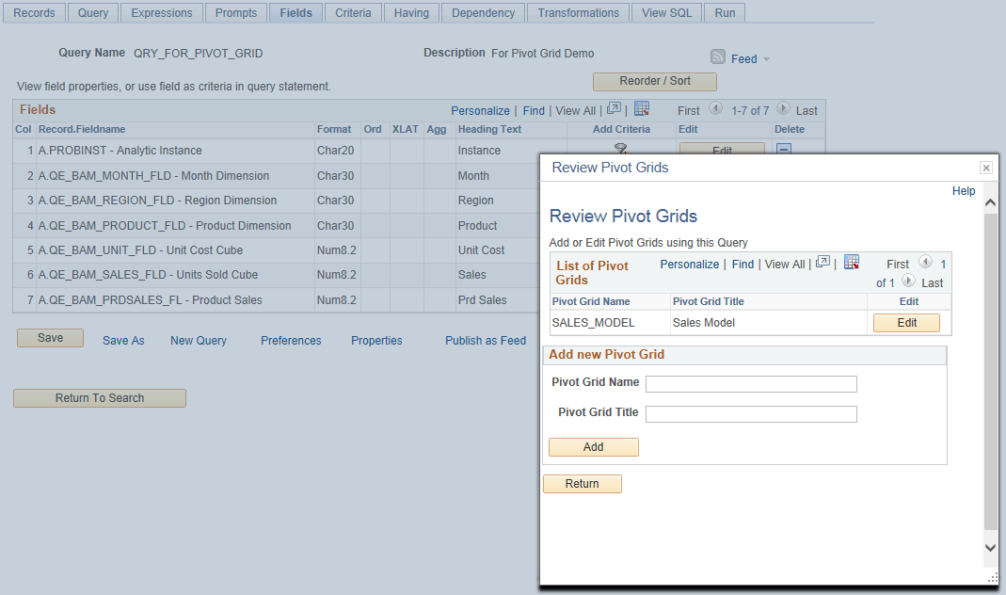Open the Fields grid in a new window icon
The height and width of the screenshot is (595, 1006).
point(615,110)
